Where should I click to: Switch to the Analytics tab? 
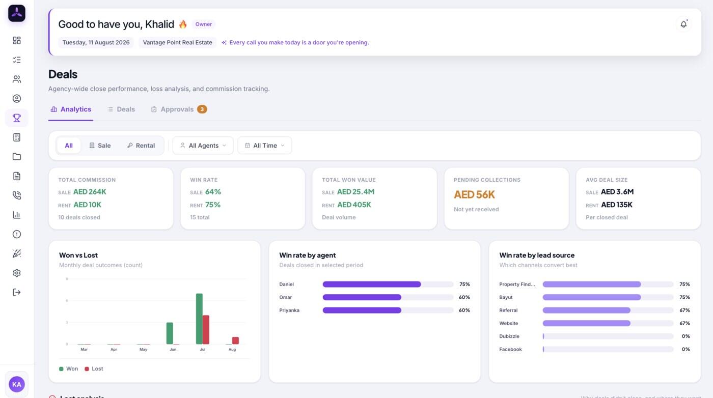[x=71, y=109]
